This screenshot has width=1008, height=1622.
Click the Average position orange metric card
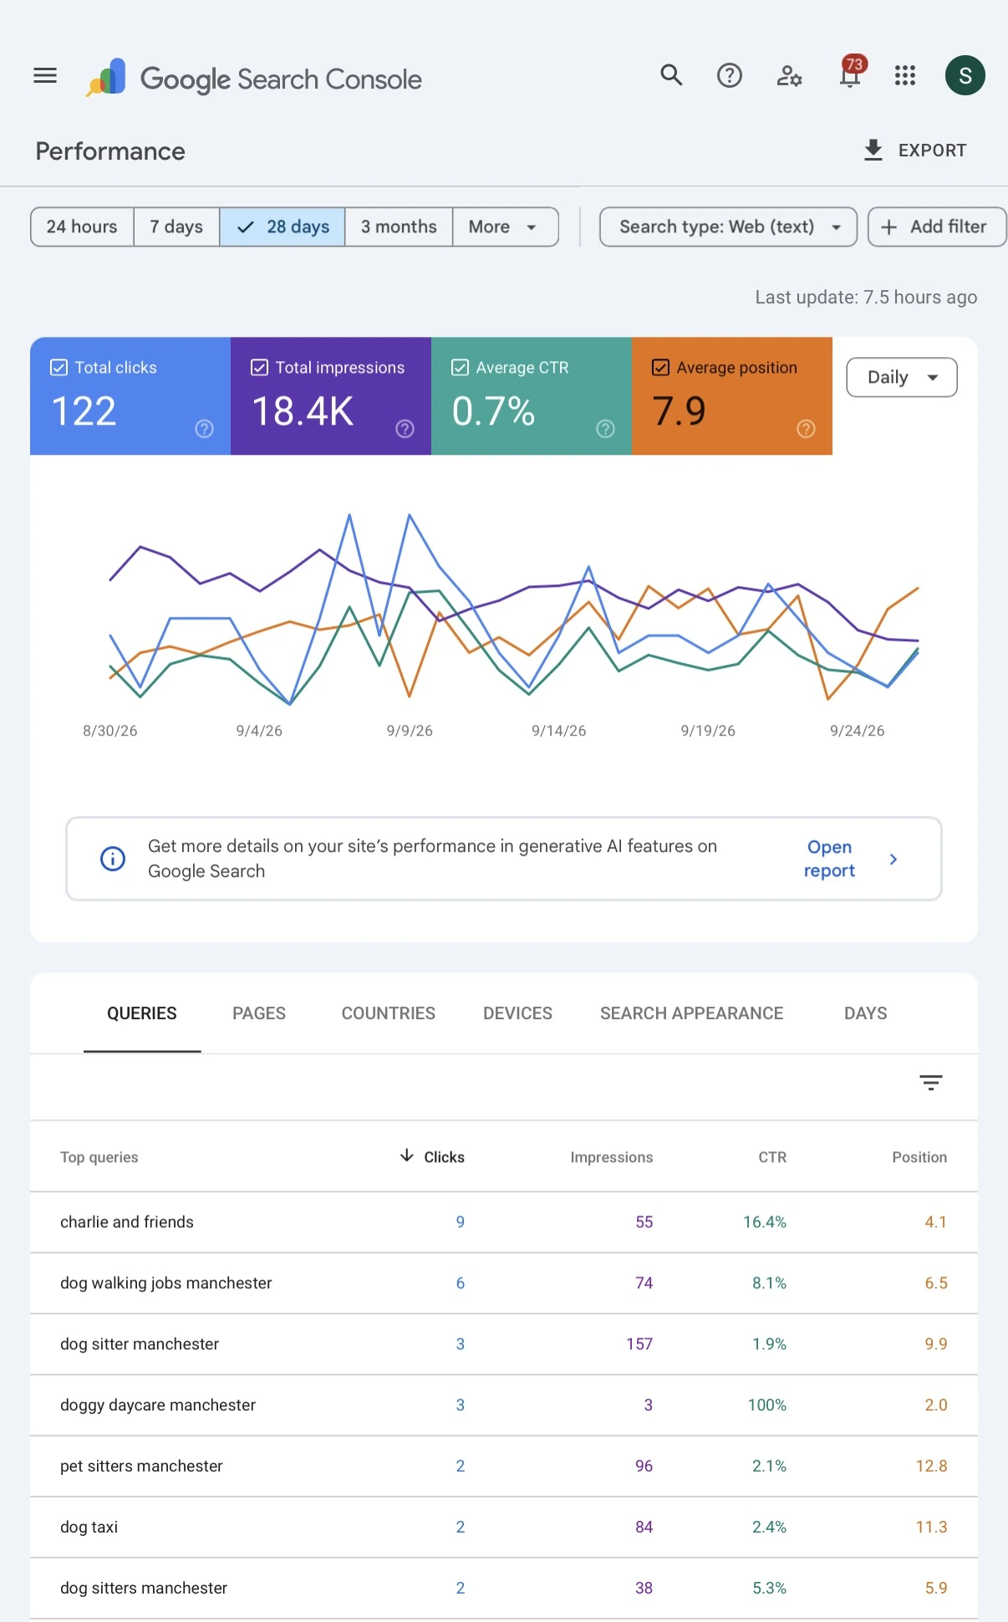click(732, 396)
